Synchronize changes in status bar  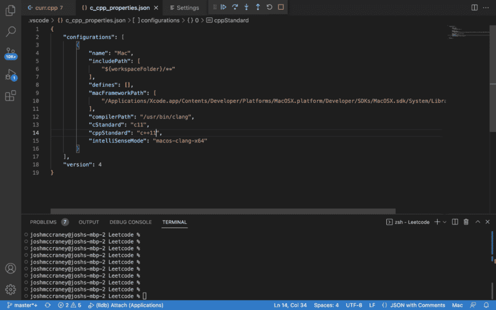click(48, 305)
